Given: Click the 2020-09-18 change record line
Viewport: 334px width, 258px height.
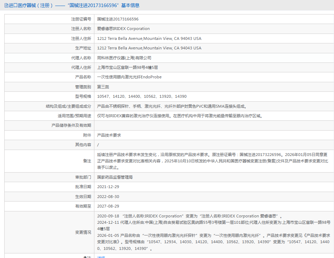Looking at the screenshot, I should pyautogui.click(x=189, y=216).
